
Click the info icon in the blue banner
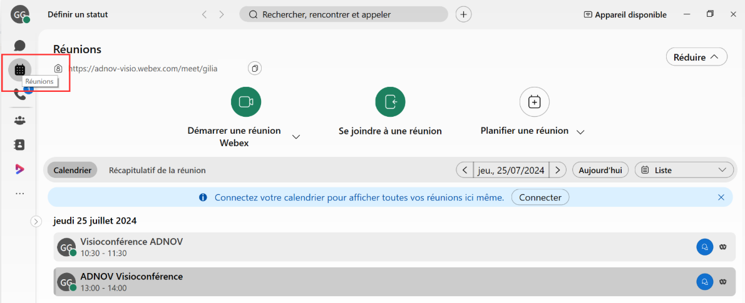tap(203, 197)
